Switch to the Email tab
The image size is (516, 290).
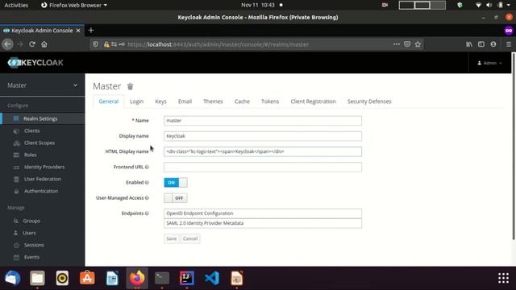click(x=185, y=101)
